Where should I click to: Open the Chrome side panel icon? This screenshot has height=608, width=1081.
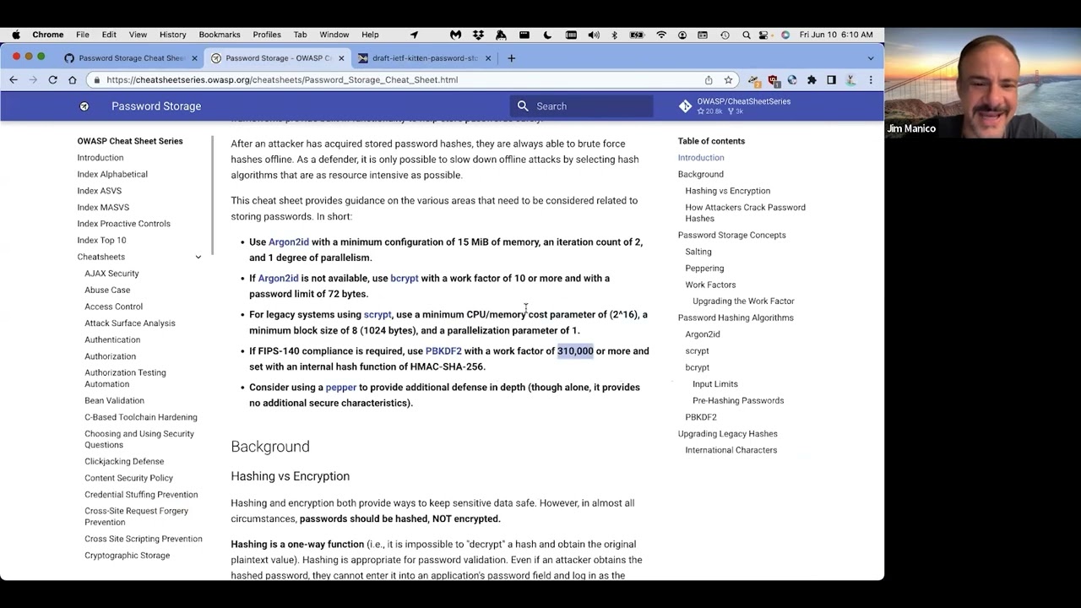pyautogui.click(x=831, y=79)
